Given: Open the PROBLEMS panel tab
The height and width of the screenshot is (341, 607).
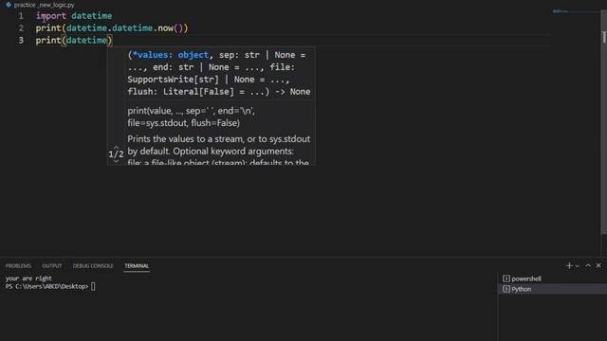Looking at the screenshot, I should click(18, 266).
